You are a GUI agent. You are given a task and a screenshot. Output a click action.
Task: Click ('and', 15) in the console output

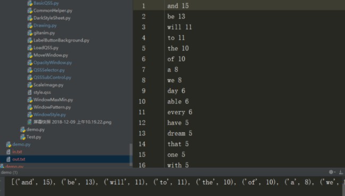[x=34, y=182]
